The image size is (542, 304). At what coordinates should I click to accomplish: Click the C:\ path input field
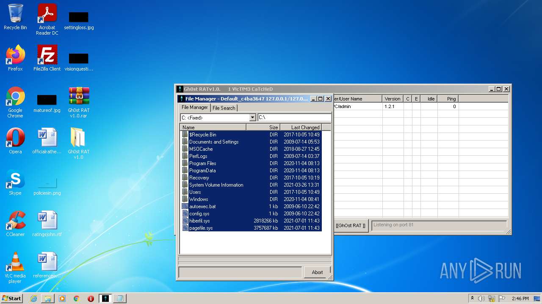294,118
